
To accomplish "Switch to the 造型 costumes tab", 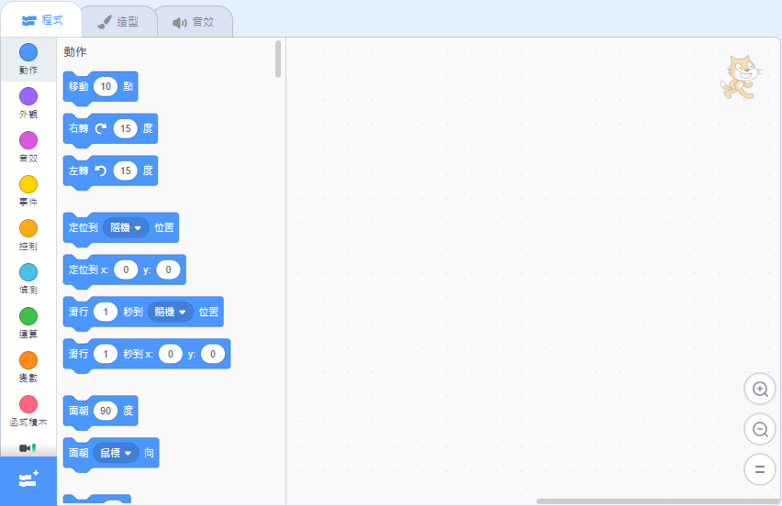I will (x=117, y=22).
